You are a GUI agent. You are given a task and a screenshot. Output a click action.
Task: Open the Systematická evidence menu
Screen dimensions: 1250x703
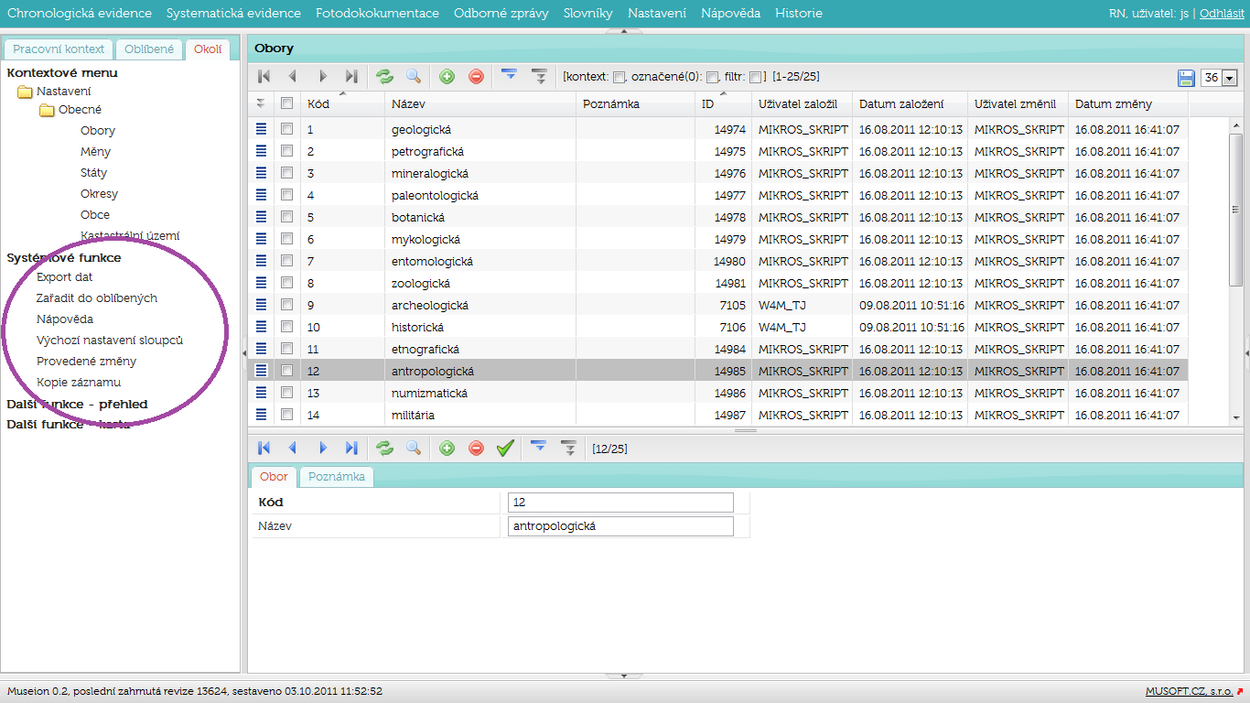click(233, 13)
